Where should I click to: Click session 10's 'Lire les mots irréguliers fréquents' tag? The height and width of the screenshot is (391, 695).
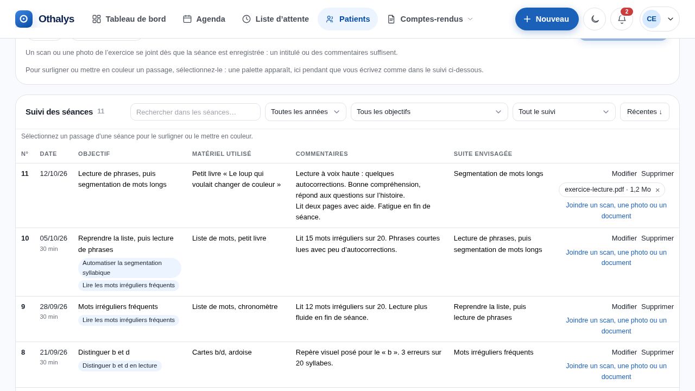click(129, 285)
